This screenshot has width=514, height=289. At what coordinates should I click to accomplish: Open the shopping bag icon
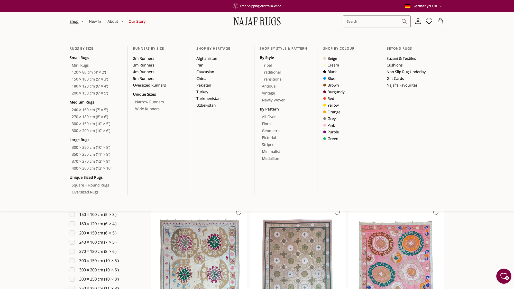click(440, 21)
